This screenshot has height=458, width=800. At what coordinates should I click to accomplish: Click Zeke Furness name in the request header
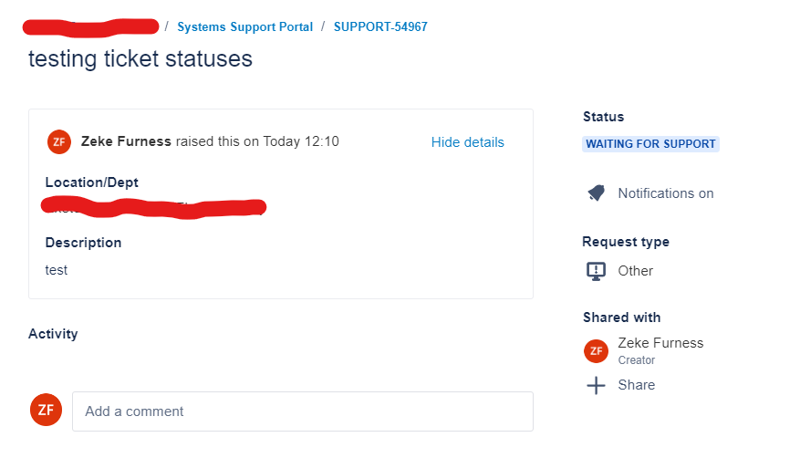point(126,141)
